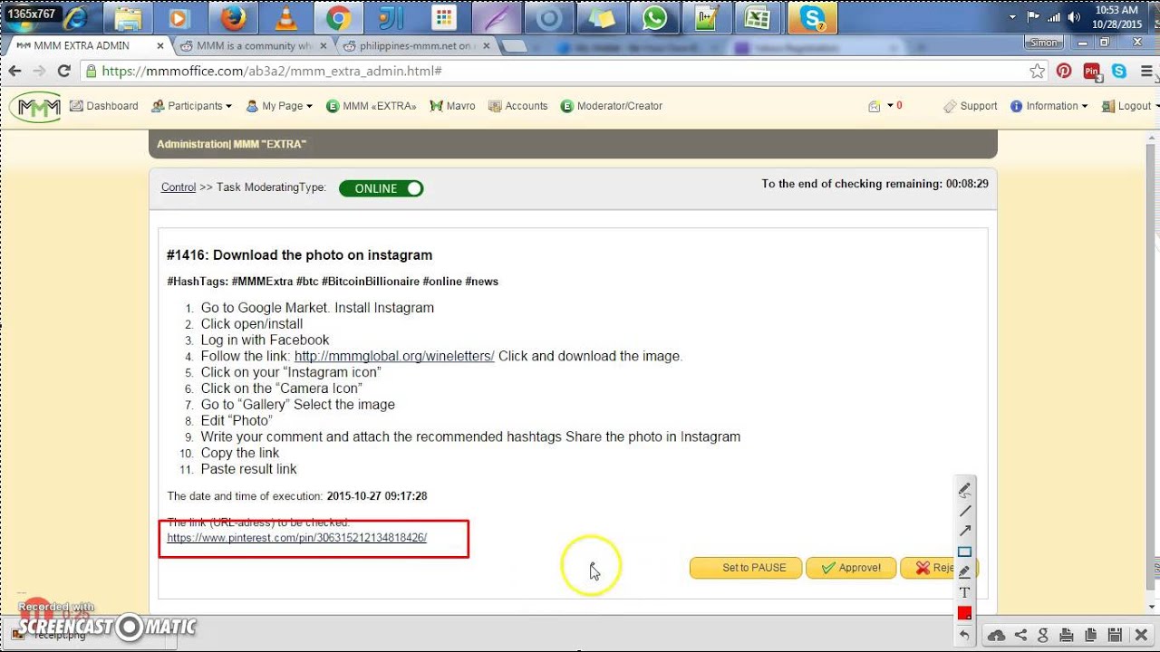Open VLC media player from taskbar
Screen dimensions: 1160x652
[286, 16]
